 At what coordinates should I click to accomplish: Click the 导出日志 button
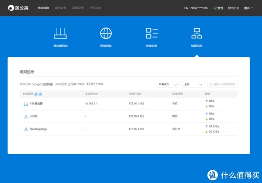[234, 8]
